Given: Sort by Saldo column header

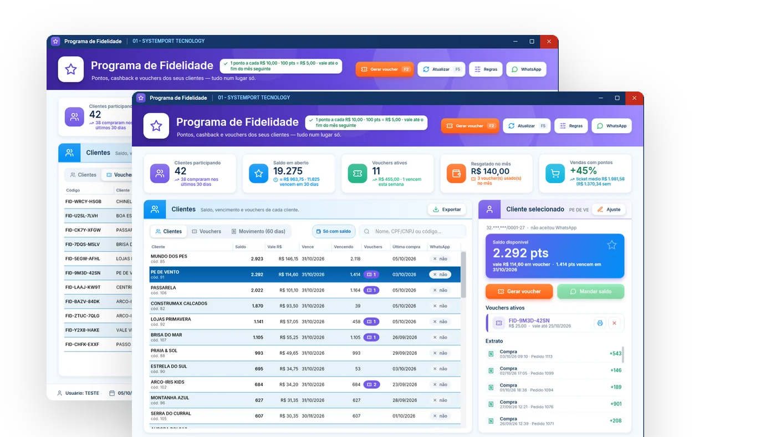Looking at the screenshot, I should tap(249, 247).
